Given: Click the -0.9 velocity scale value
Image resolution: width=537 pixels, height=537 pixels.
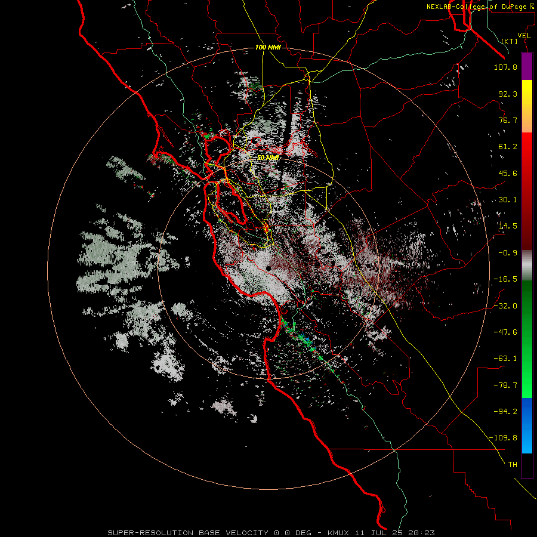Looking at the screenshot, I should click(x=508, y=253).
